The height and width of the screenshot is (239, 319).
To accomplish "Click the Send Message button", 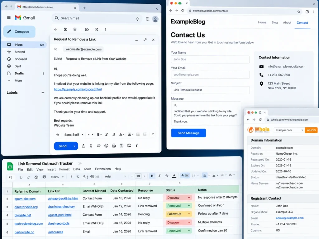I will click(x=188, y=133).
